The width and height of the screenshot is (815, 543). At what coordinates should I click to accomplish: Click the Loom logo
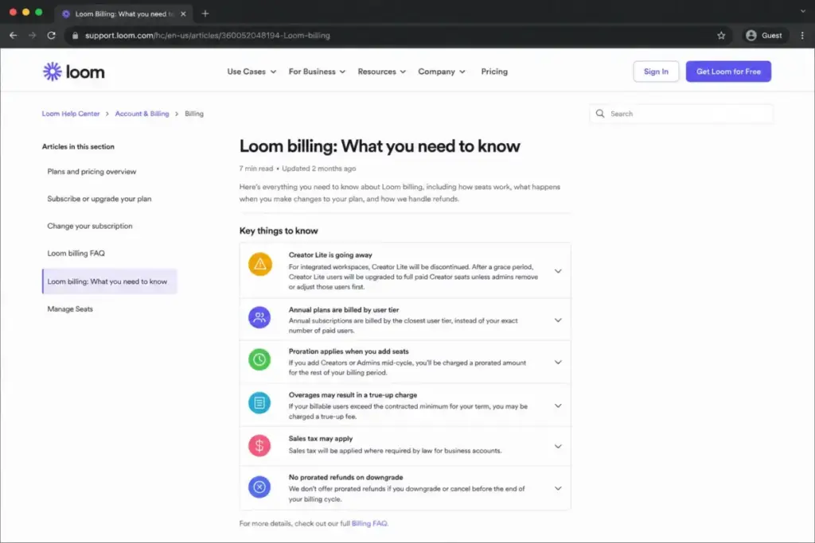tap(73, 72)
